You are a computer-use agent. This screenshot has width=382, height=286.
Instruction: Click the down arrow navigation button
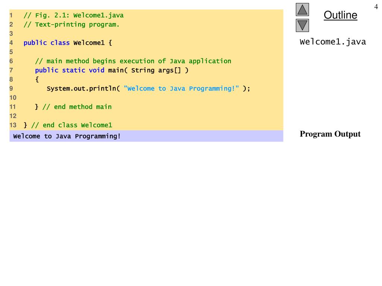coord(302,25)
